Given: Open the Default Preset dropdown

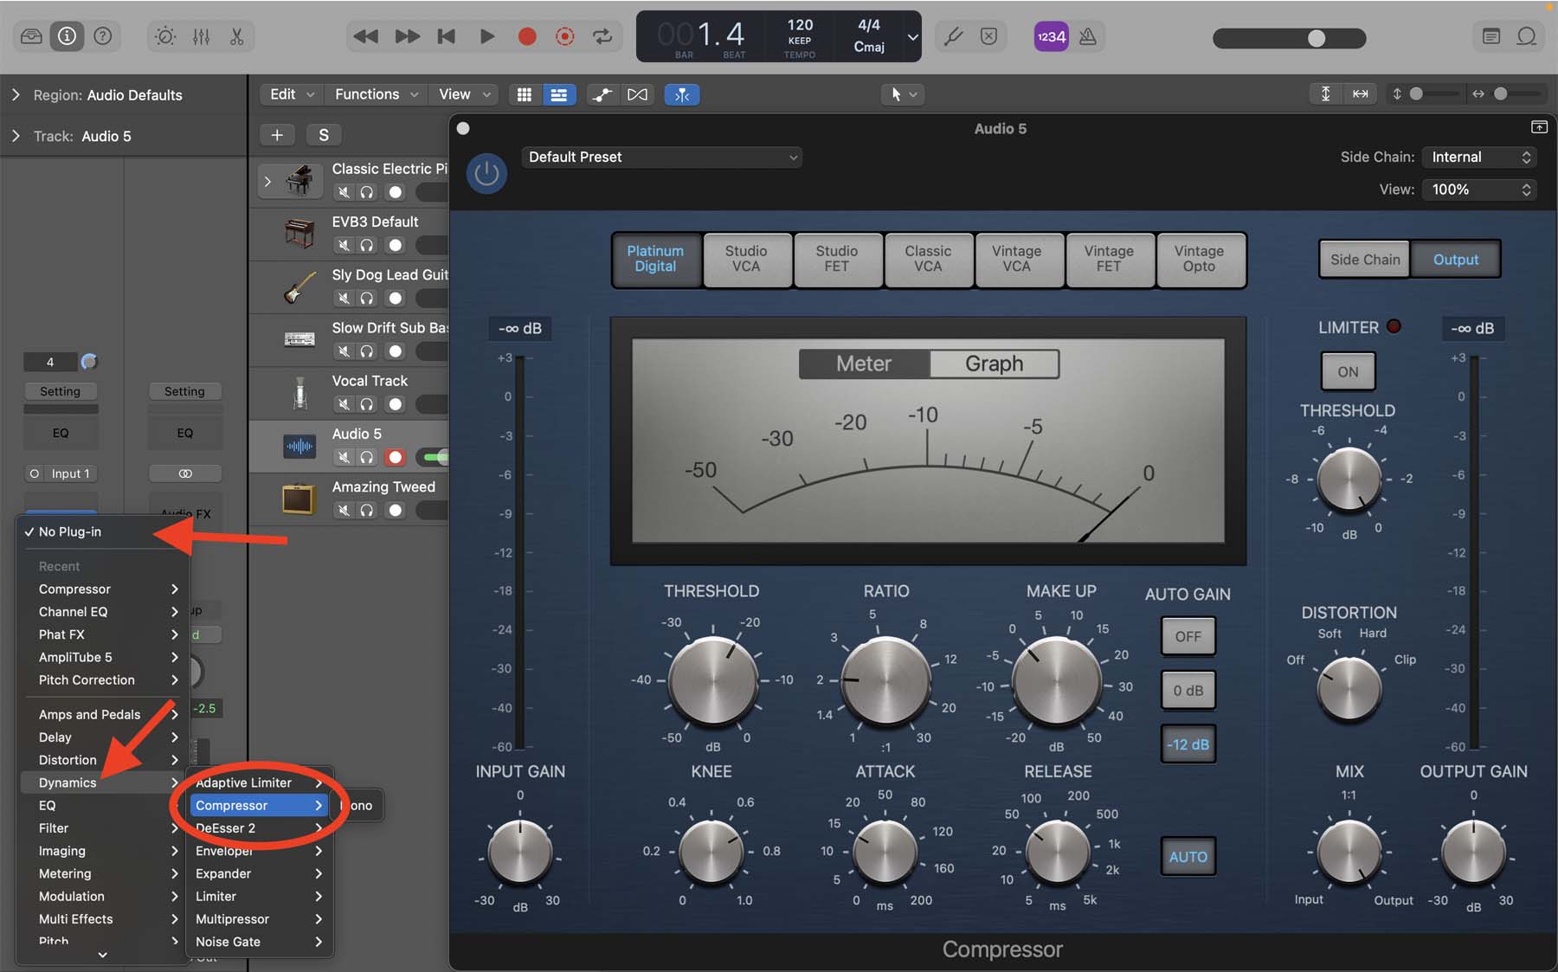Looking at the screenshot, I should coord(661,157).
